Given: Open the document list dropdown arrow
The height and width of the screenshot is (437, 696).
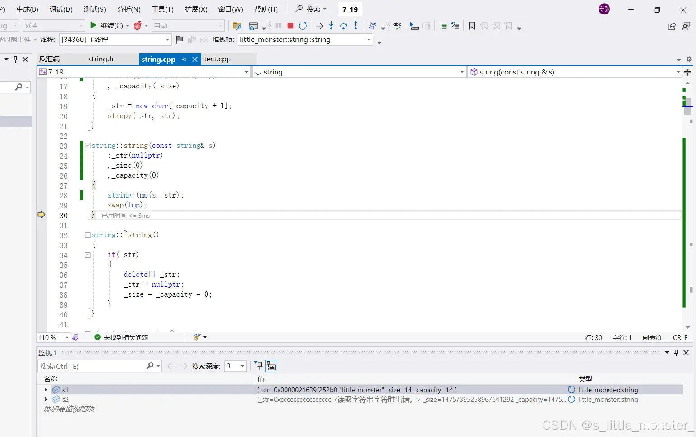Looking at the screenshot, I should point(678,60).
